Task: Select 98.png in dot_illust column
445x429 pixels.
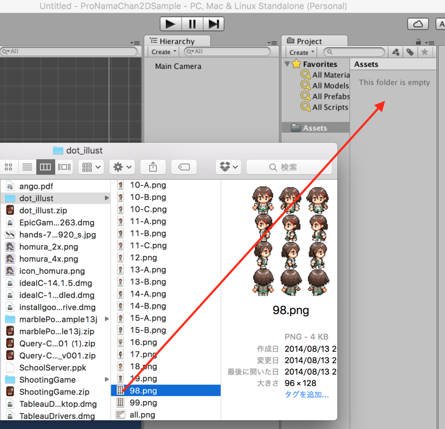Action: click(x=166, y=391)
